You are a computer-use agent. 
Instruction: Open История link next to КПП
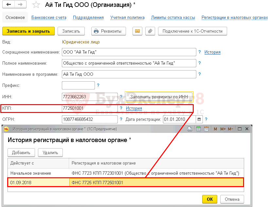[x=134, y=108]
